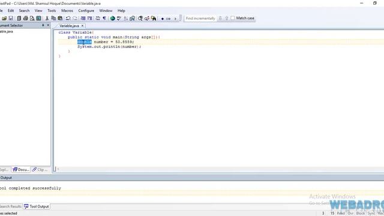
Task: Toggle the Word Wrap toolbar icon
Action: tap(98, 19)
